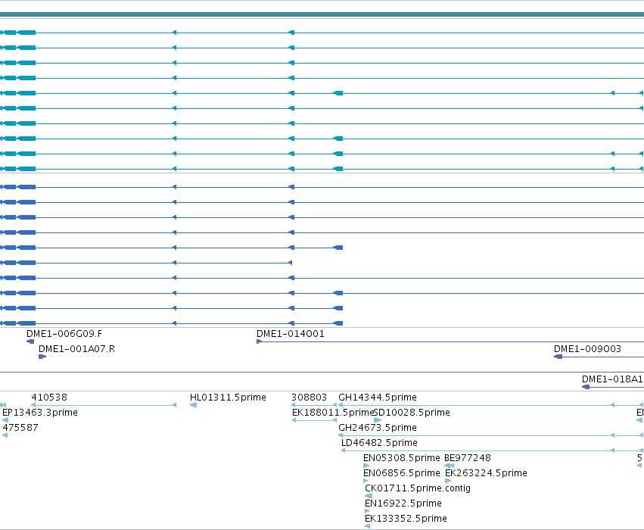Select the DME1-001A07.R purple arrow glyph
644x530 pixels.
point(42,357)
